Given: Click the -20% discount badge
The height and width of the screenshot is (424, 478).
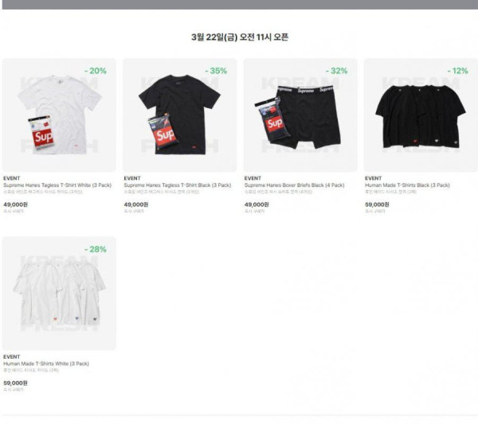Looking at the screenshot, I should coord(96,71).
